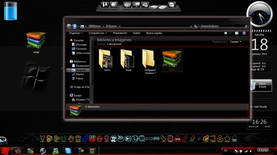Viewport: 277px width, 155px height.
Task: Open the view options dropdown arrow
Action: (230, 33)
